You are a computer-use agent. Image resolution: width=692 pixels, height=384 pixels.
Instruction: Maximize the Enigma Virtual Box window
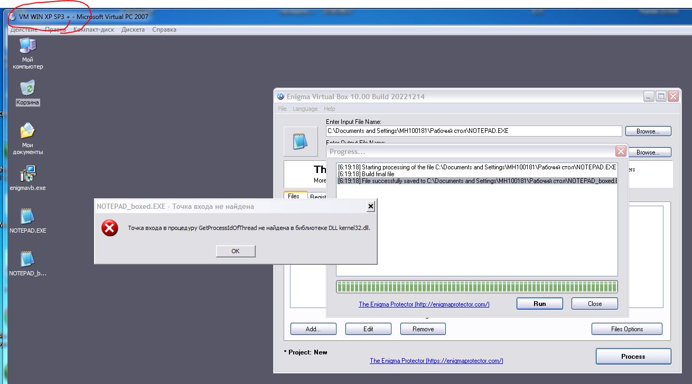pos(661,97)
